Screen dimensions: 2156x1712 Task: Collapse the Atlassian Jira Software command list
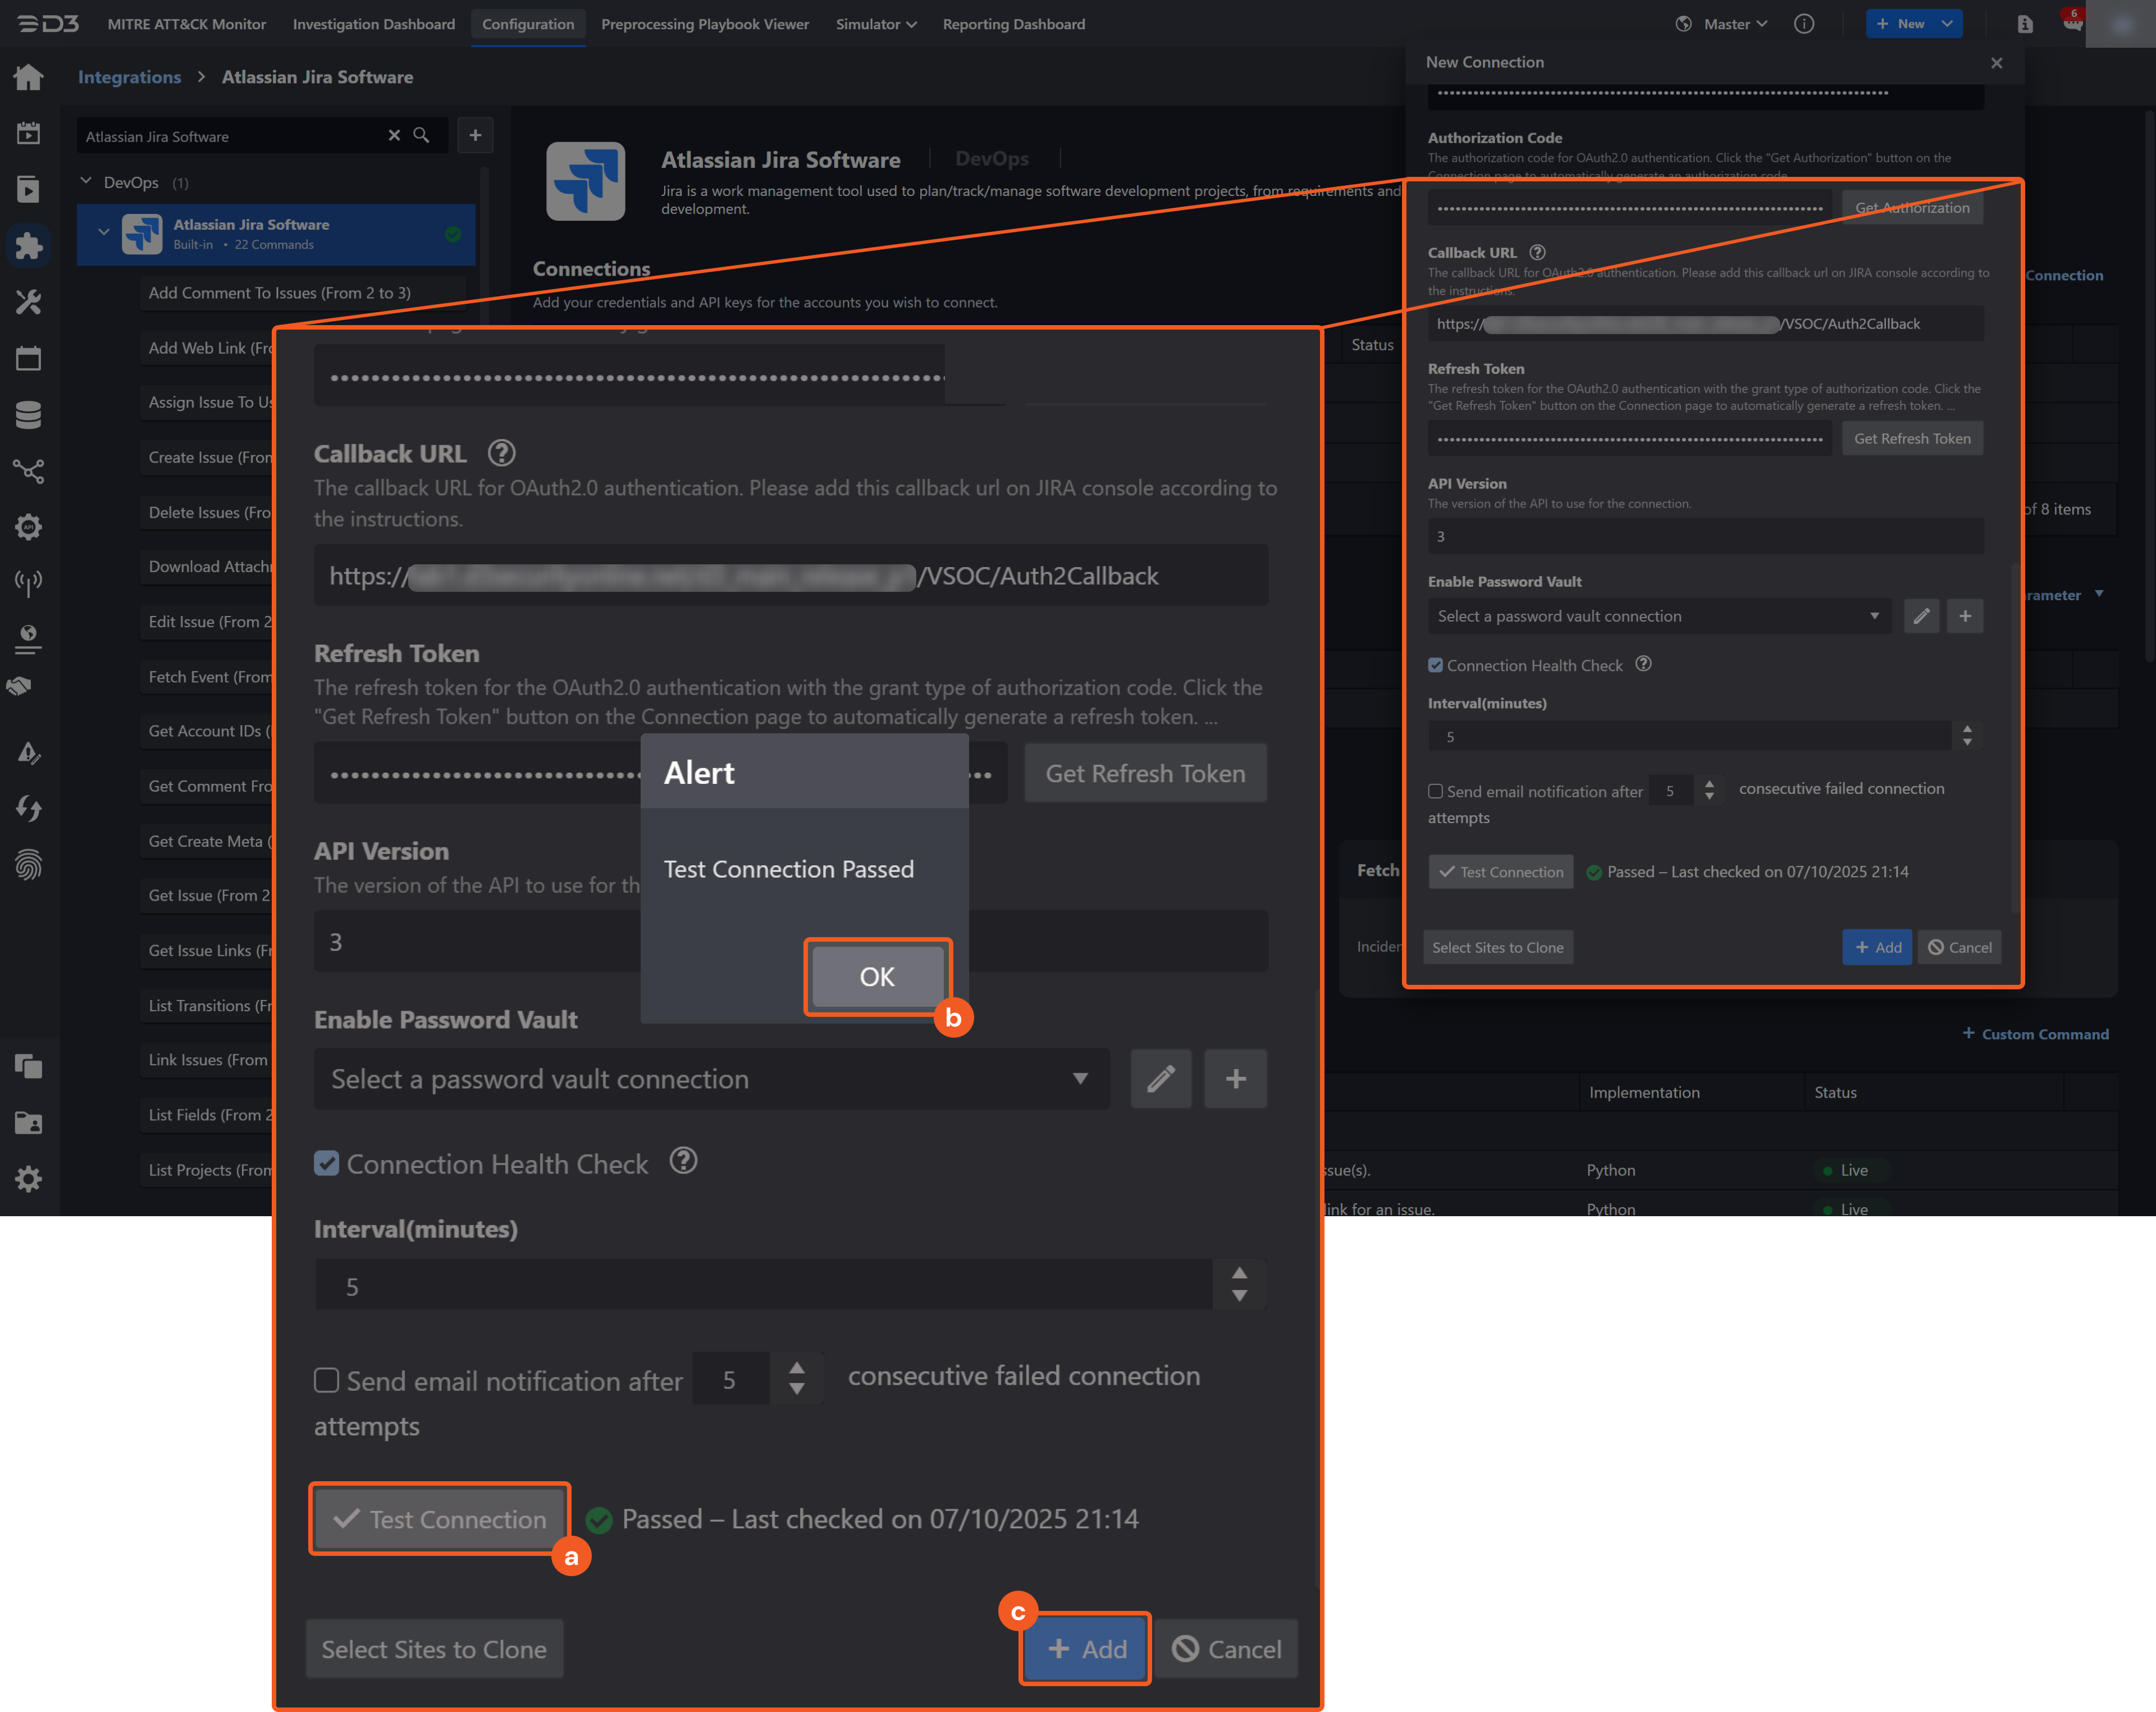point(104,231)
